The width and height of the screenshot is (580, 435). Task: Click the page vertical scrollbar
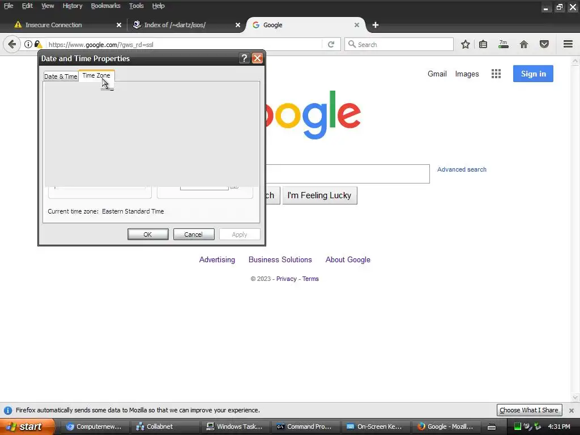tap(575, 229)
